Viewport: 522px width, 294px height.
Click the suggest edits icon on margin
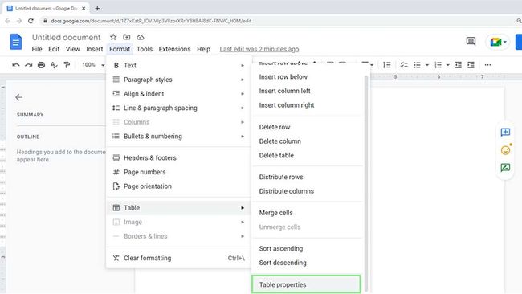pos(505,167)
